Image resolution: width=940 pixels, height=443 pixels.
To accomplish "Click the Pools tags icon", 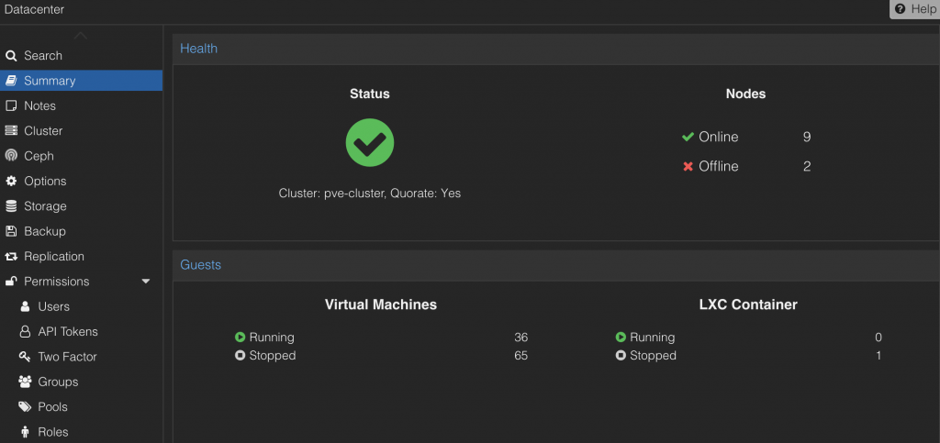I will pyautogui.click(x=25, y=407).
